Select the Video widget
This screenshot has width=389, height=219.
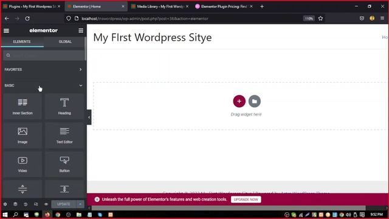point(22,164)
